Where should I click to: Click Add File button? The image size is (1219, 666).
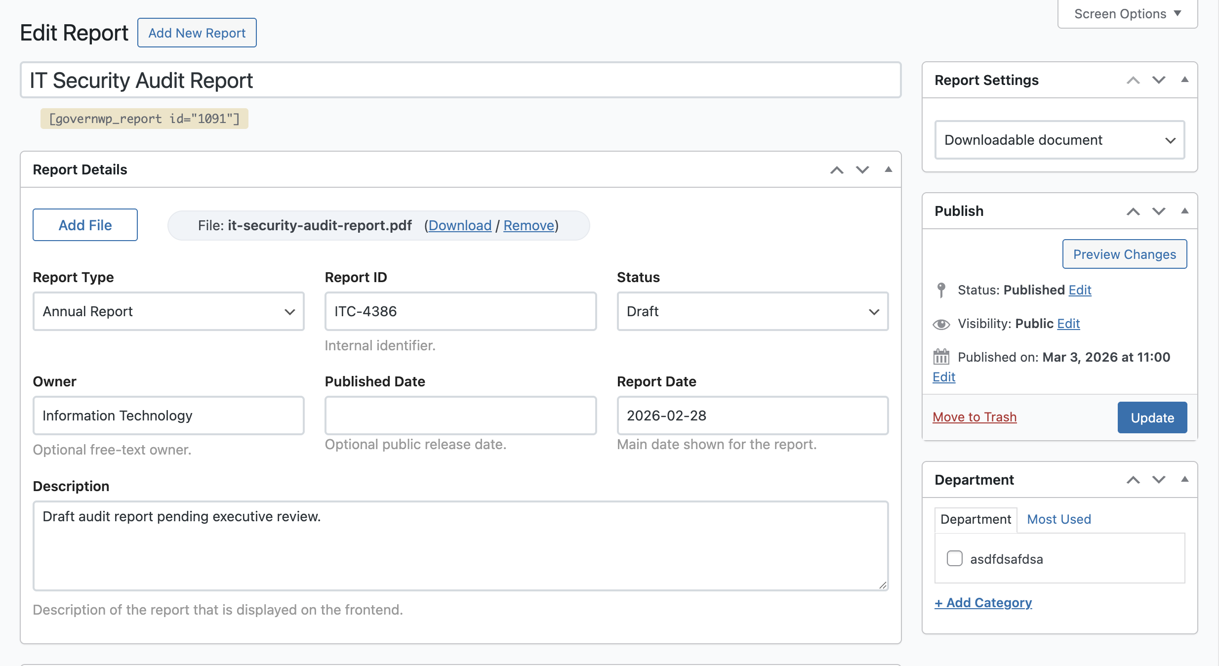[85, 225]
